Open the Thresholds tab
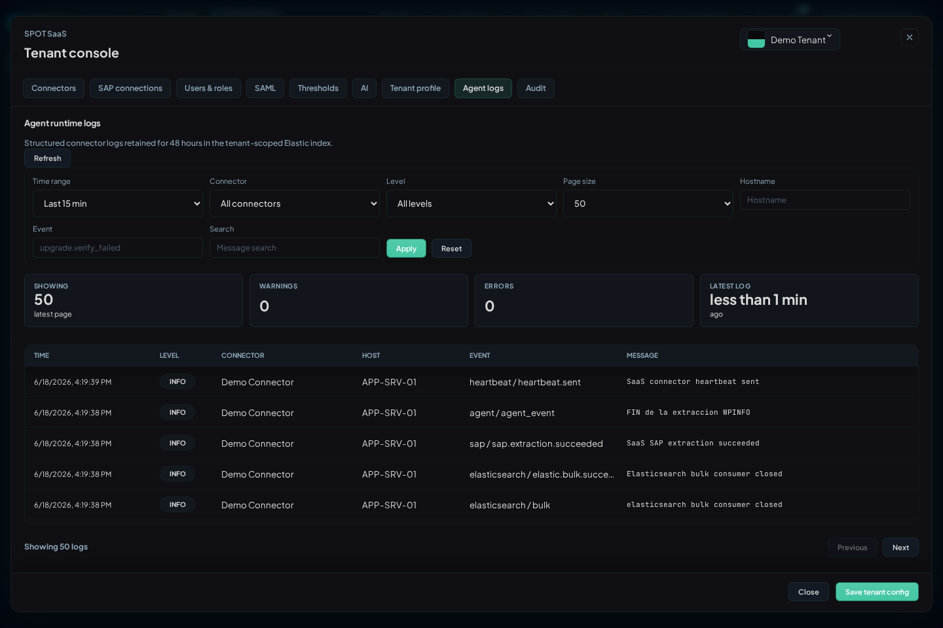The height and width of the screenshot is (628, 943). point(318,88)
